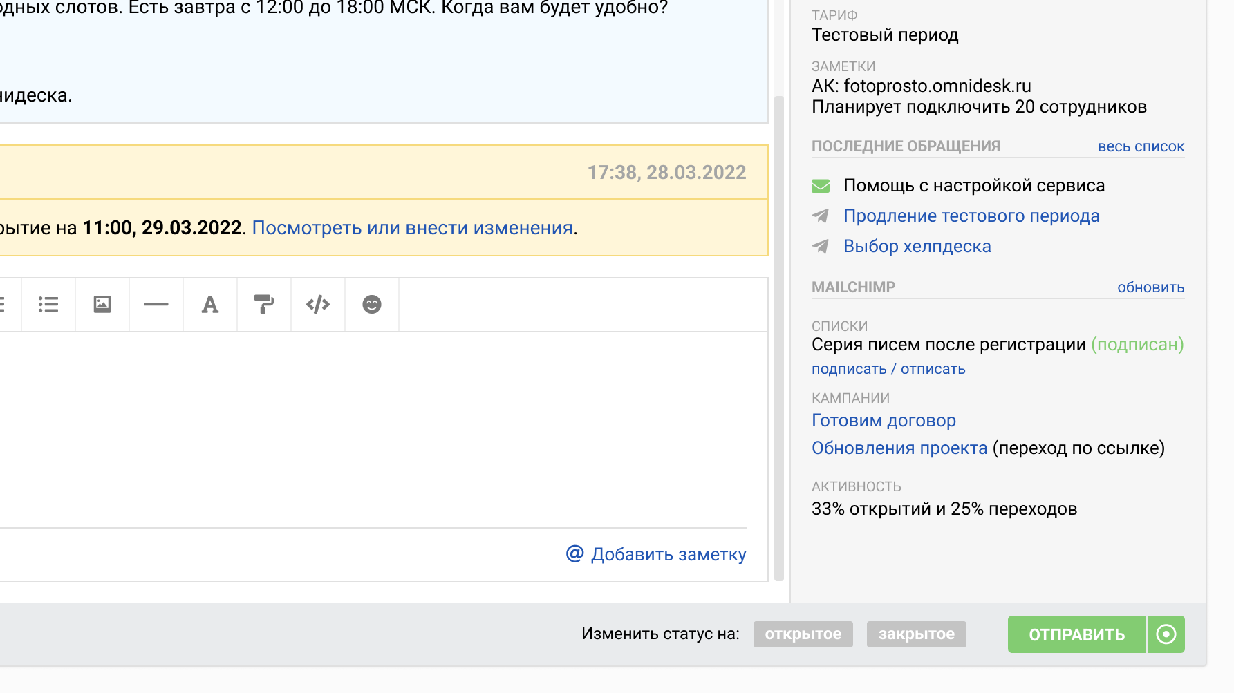Set status to 'закрытое'
Viewport: 1234px width, 693px height.
[x=916, y=634]
